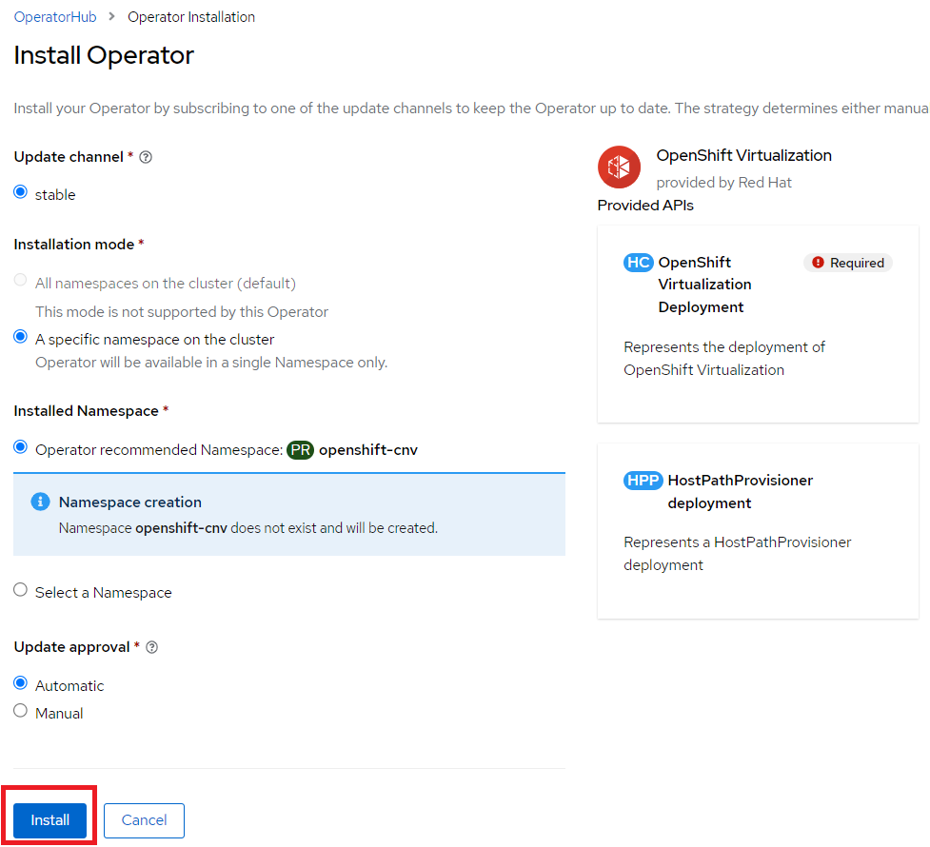Screen dimensions: 930x847
Task: Open the Update approval help icon
Action: click(152, 647)
